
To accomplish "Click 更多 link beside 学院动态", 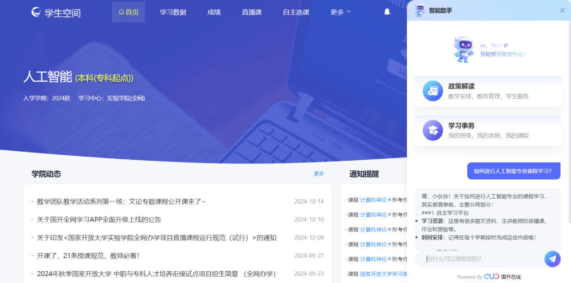I will tap(318, 174).
